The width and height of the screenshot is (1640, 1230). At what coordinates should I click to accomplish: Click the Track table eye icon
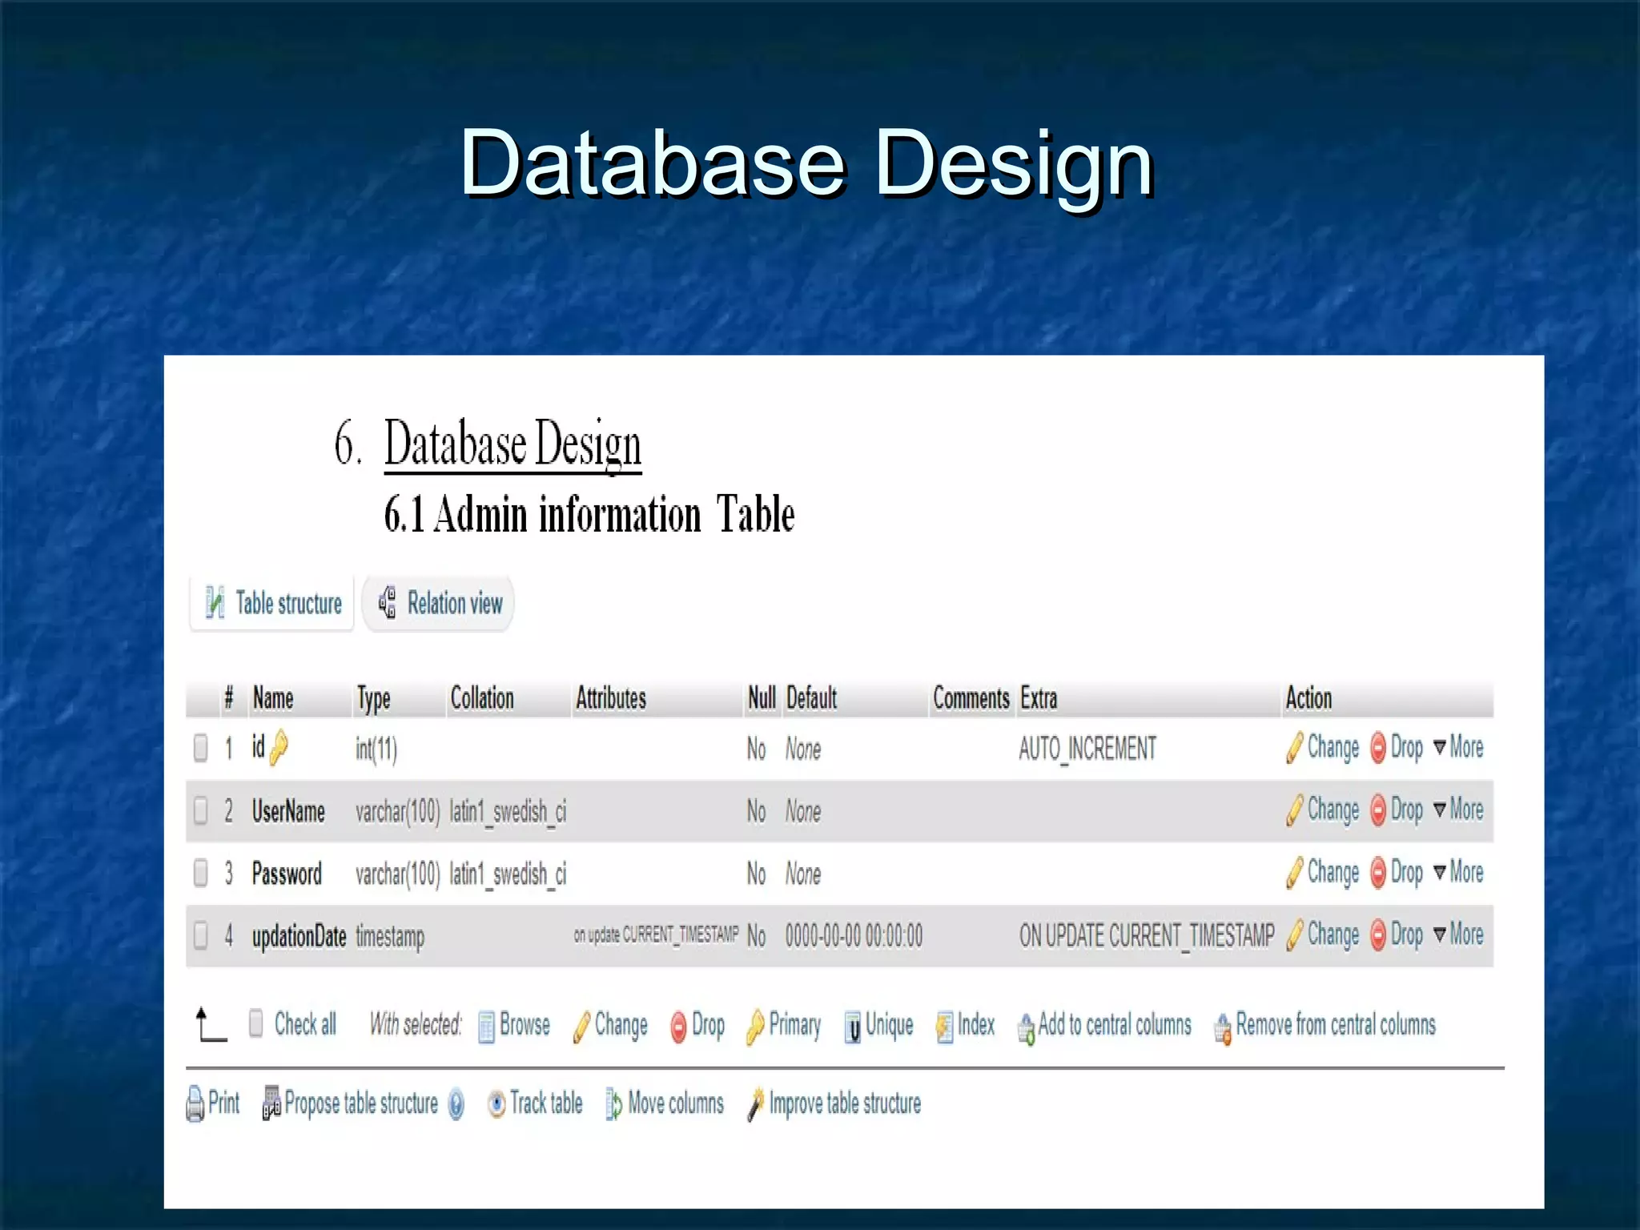(496, 1104)
